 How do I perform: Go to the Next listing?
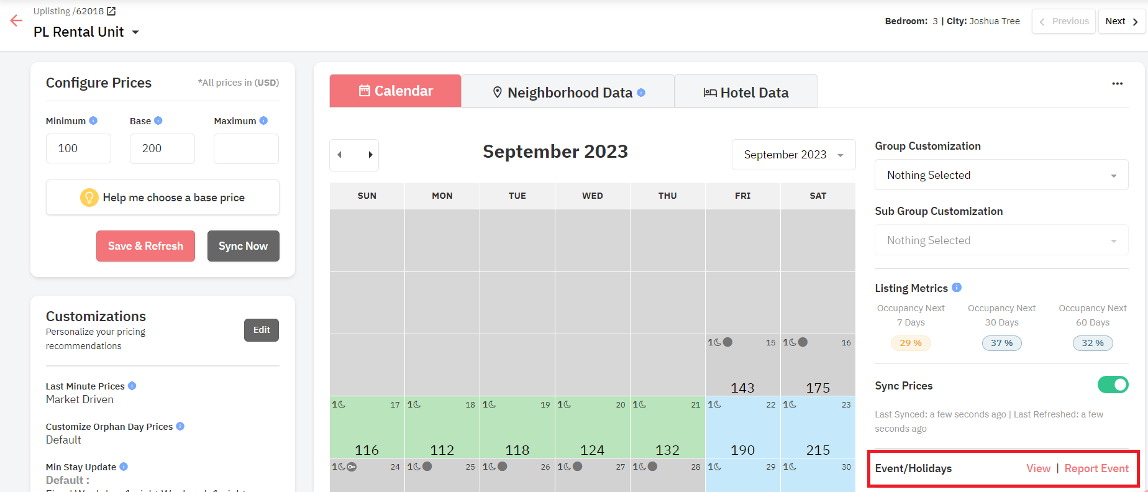tap(1121, 21)
